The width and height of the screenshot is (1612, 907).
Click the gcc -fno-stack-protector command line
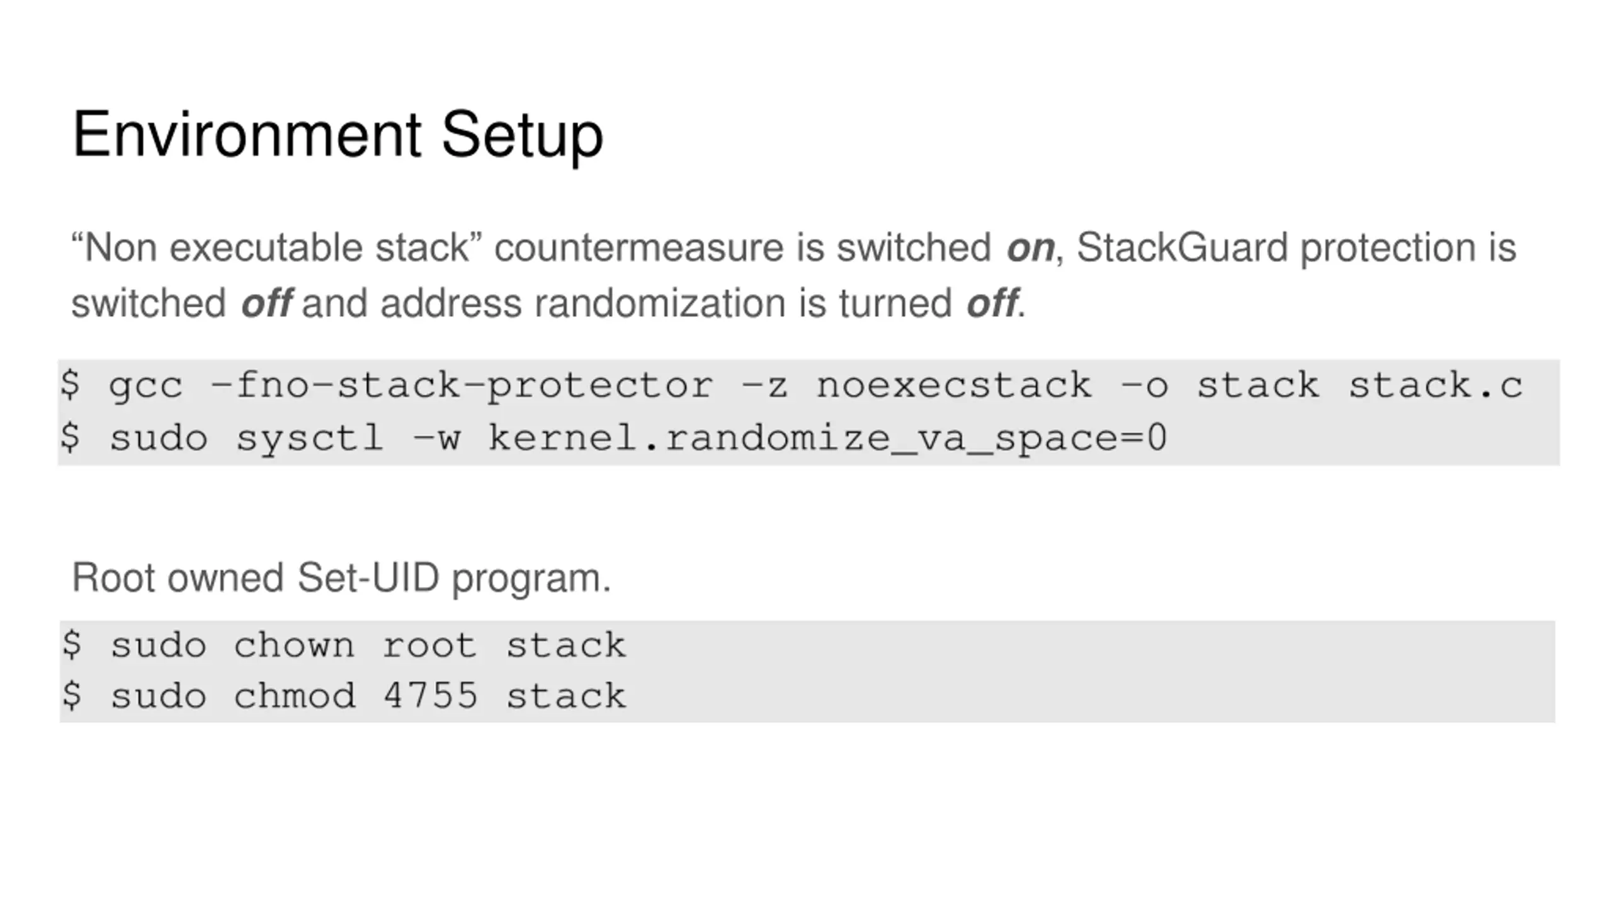792,385
